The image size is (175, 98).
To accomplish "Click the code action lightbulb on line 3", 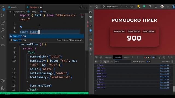I will coord(21,27).
